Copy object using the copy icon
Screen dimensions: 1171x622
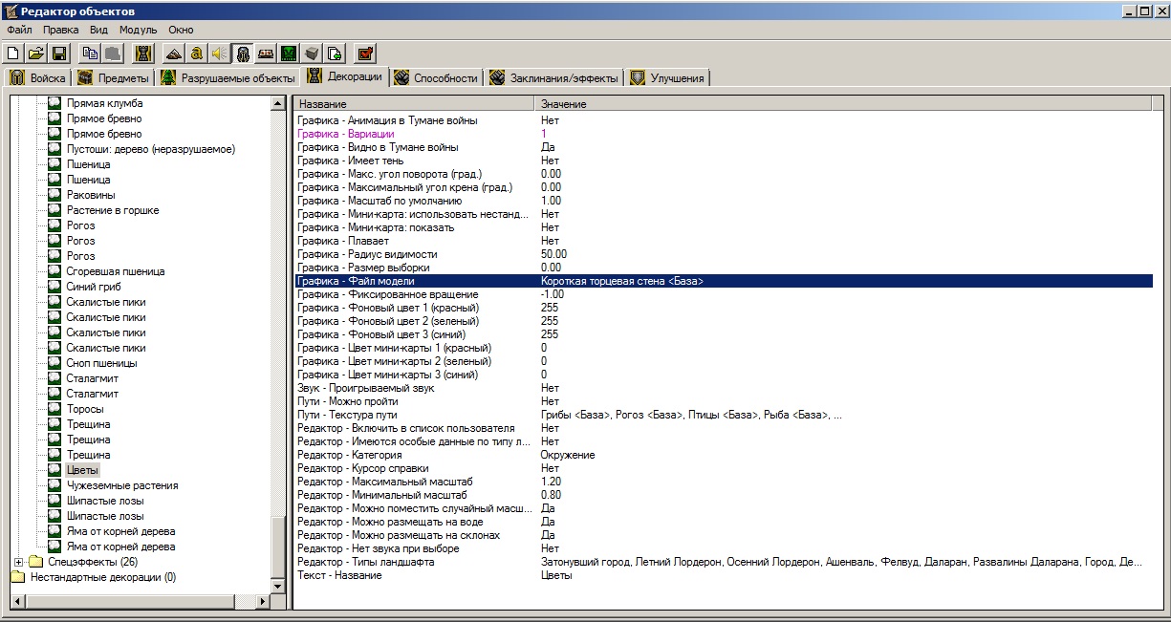(91, 54)
